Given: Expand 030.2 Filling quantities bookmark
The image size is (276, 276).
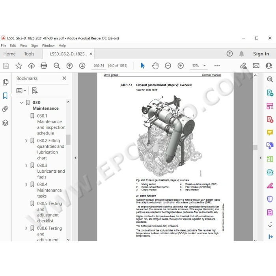Looking at the screenshot, I should (x=26, y=141).
